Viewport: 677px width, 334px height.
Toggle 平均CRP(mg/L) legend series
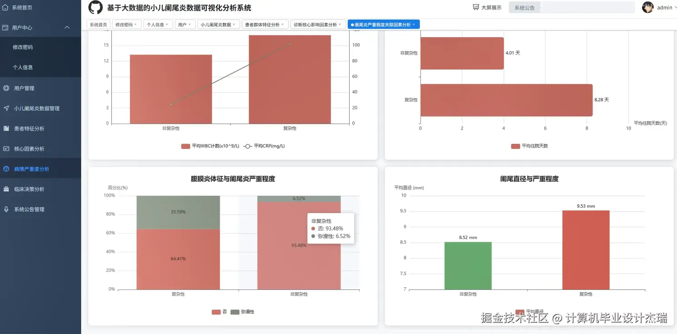(264, 146)
